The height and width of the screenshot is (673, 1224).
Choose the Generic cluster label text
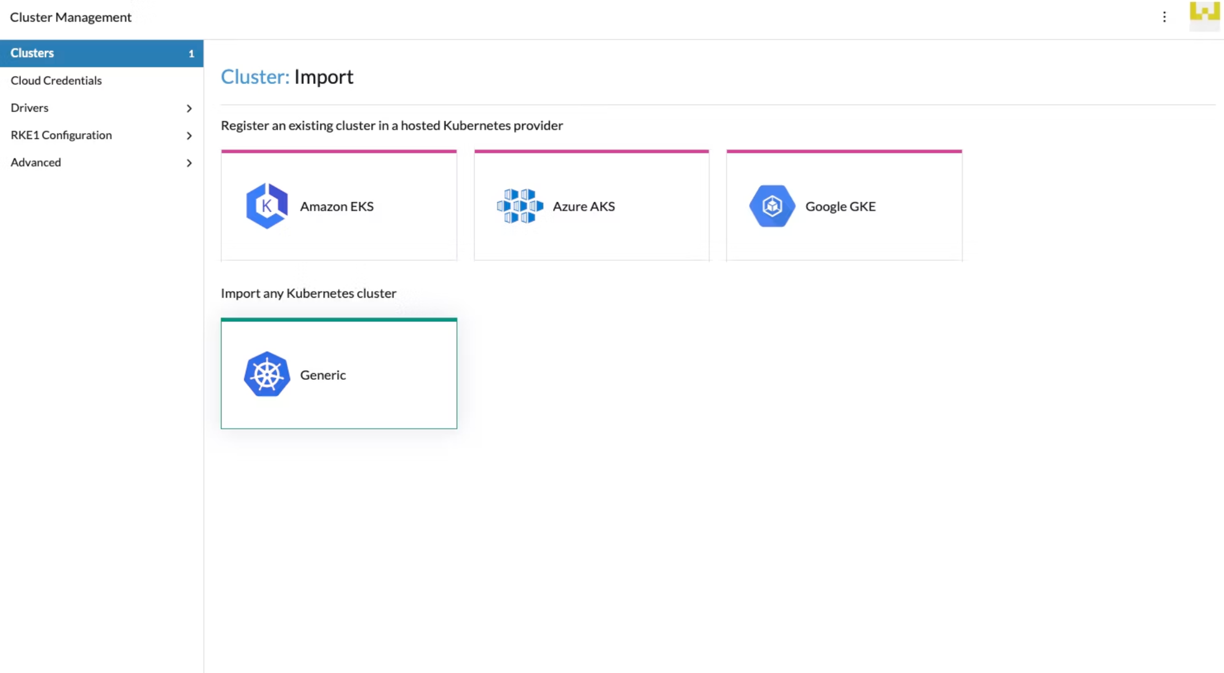click(323, 375)
